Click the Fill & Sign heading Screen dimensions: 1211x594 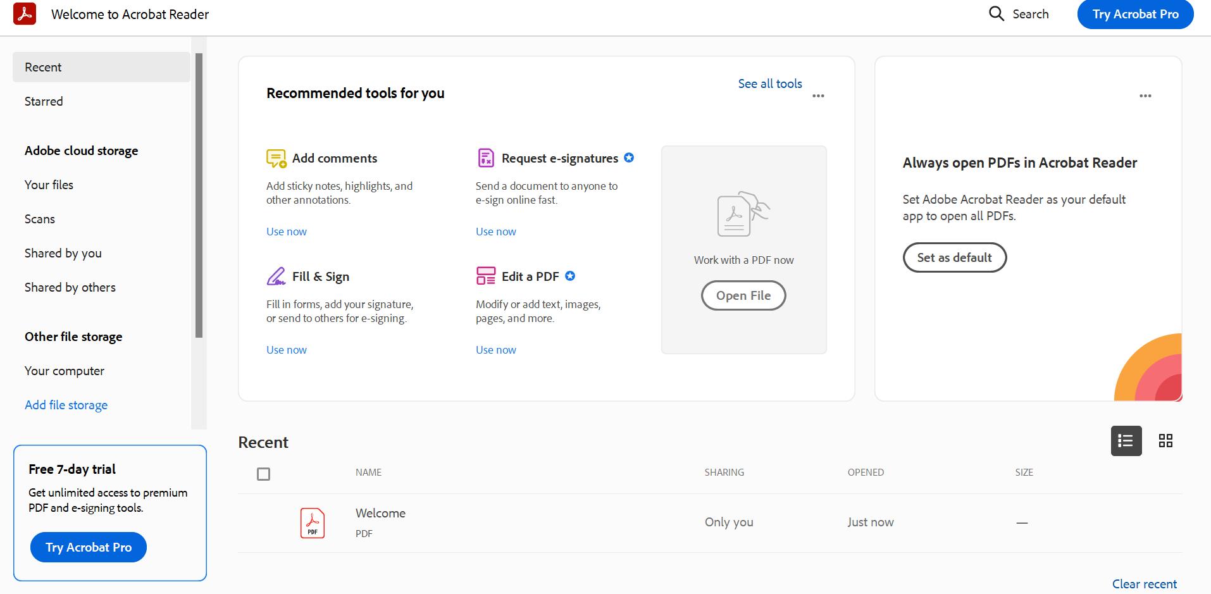pos(321,276)
